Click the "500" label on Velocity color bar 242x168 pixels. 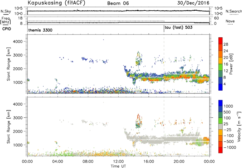tap(227, 112)
